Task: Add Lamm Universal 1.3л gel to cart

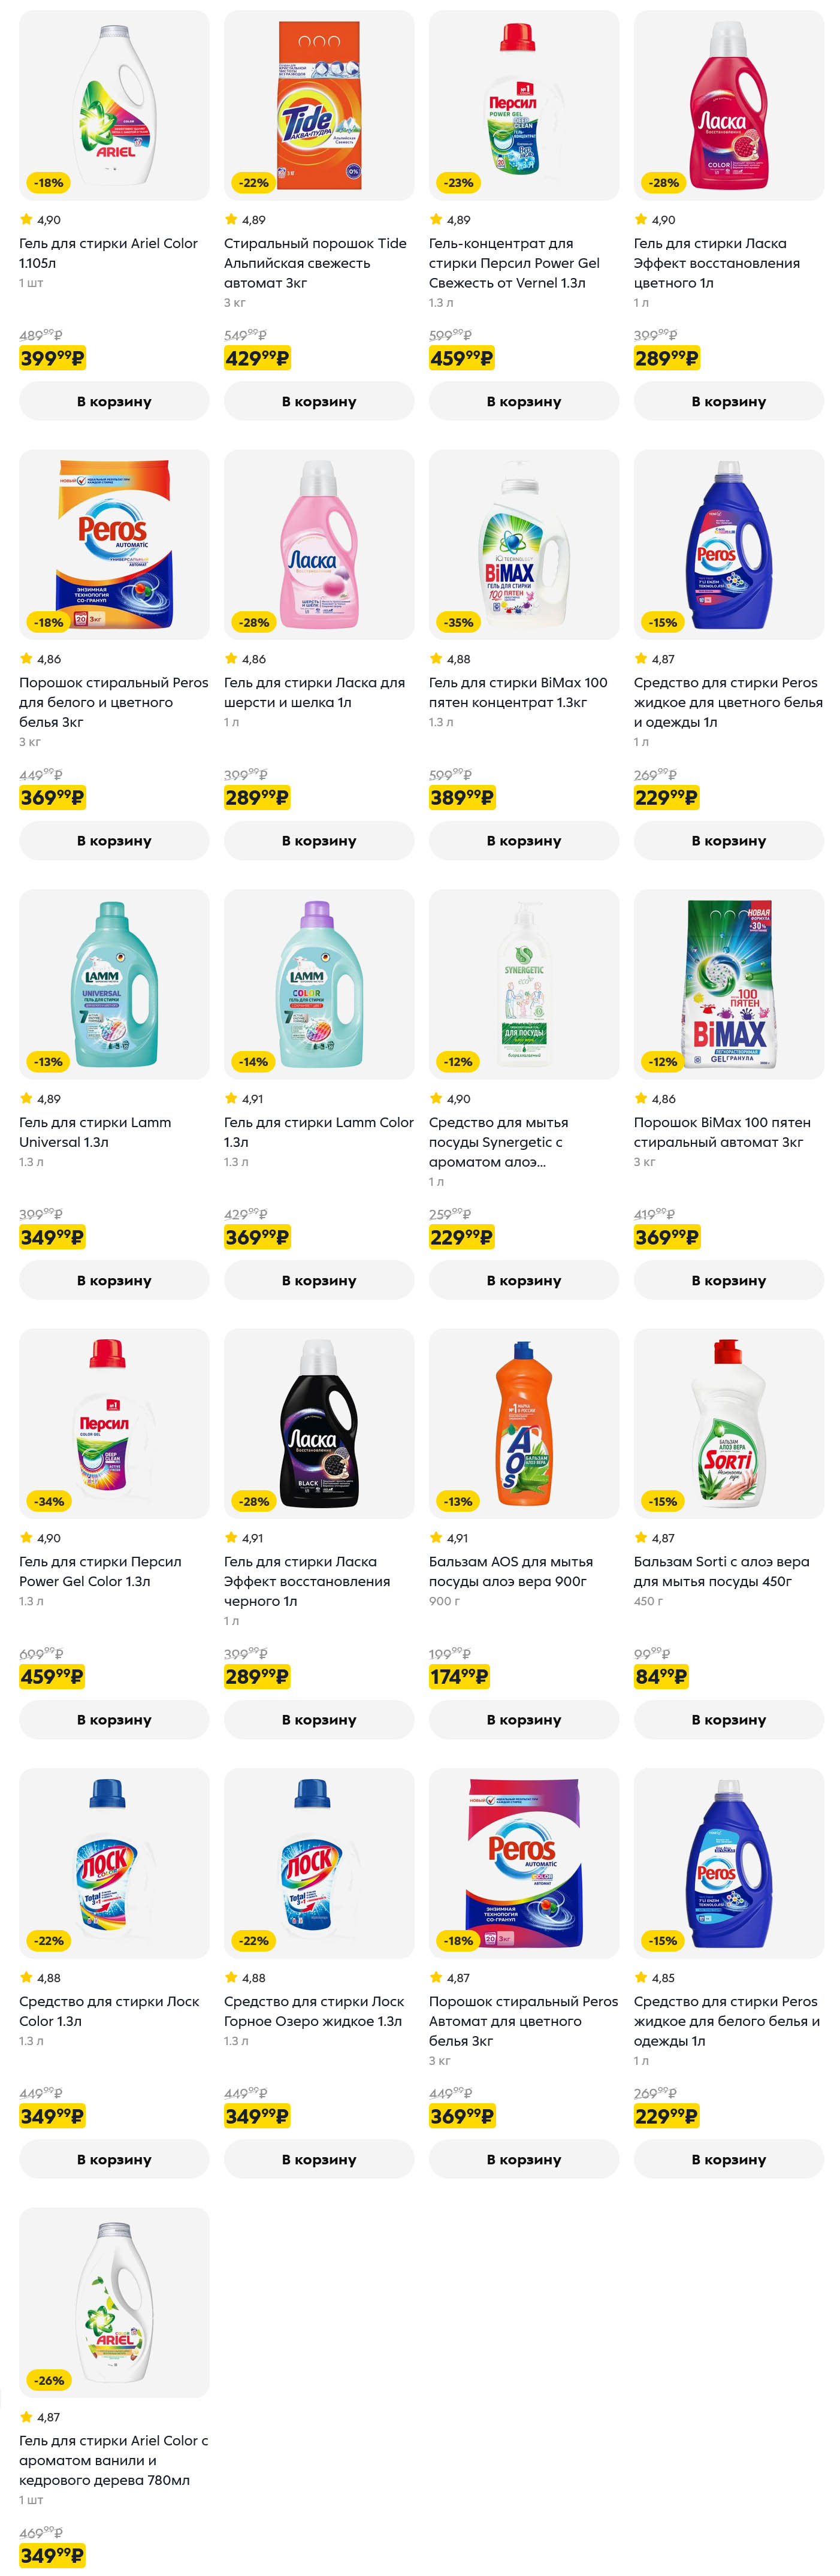Action: (x=114, y=1280)
